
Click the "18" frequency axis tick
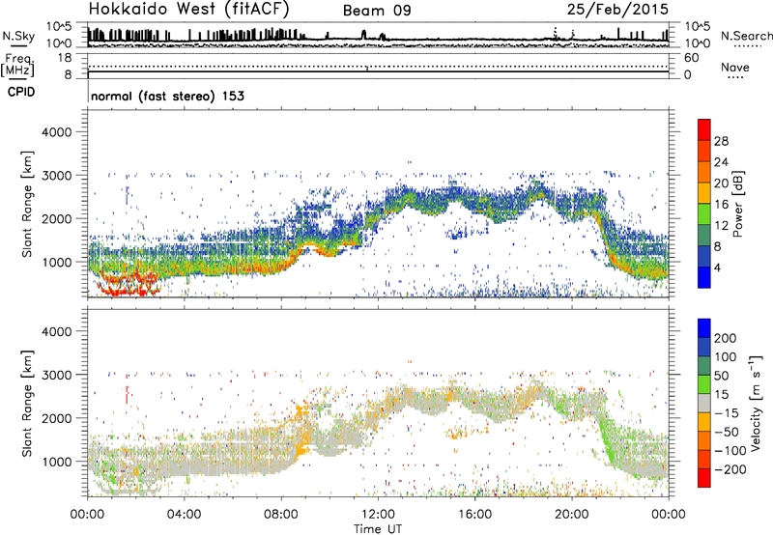tap(65, 58)
